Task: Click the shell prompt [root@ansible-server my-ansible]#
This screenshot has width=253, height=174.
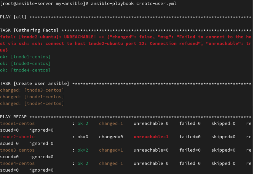Action: [44, 4]
